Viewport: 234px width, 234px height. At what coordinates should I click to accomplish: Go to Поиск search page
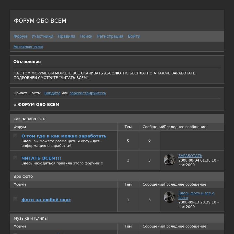coord(86,36)
